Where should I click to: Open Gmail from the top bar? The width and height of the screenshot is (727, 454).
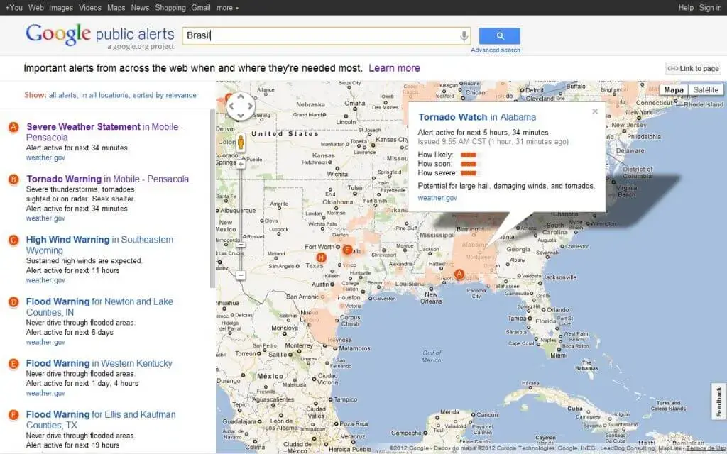pos(200,8)
